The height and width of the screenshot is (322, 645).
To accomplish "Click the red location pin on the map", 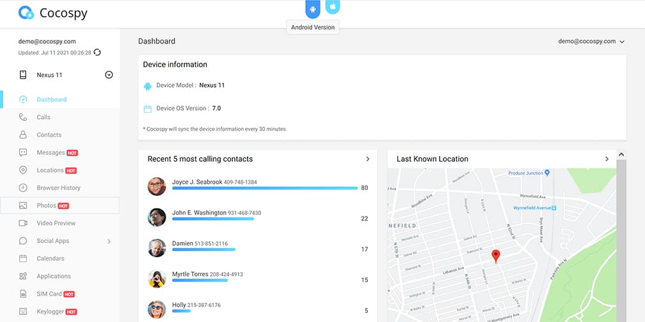I will click(x=496, y=256).
